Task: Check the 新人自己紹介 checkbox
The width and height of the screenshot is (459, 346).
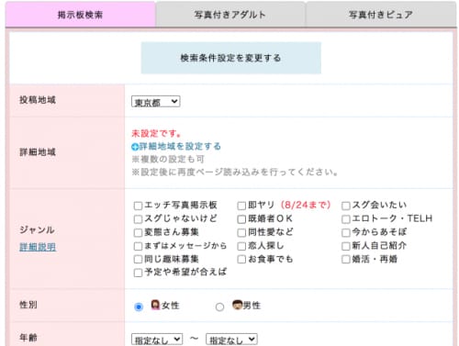Action: tap(346, 246)
